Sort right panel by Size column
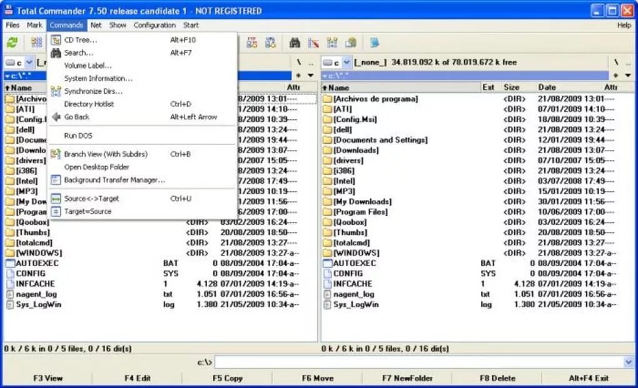 pyautogui.click(x=512, y=87)
